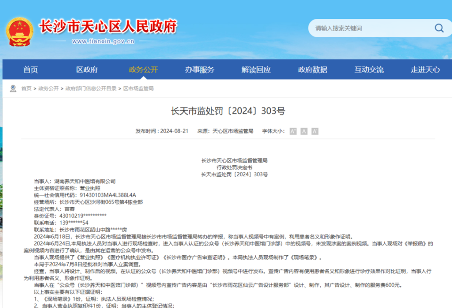The height and width of the screenshot is (308, 452).
Task: Click the breadcrumb location pin icon
Action: [x=13, y=88]
